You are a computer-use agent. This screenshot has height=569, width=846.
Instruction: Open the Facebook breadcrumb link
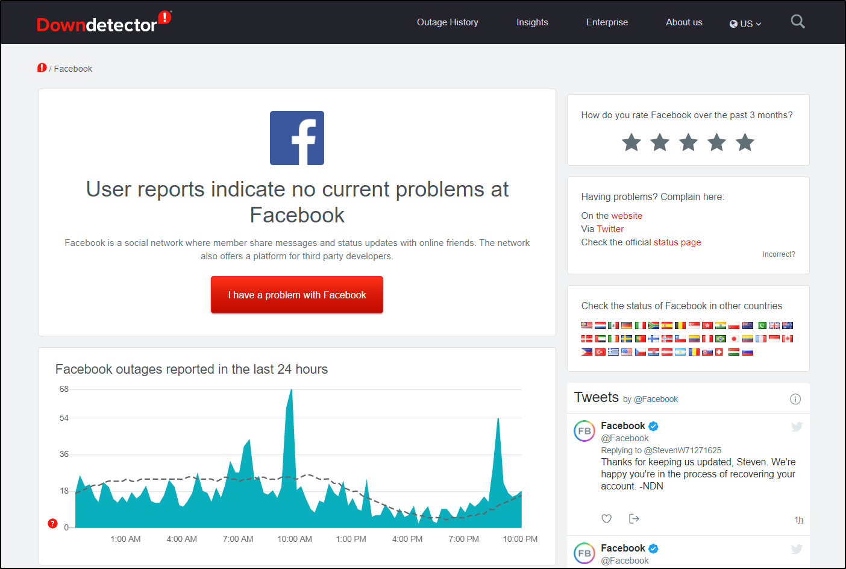coord(73,69)
